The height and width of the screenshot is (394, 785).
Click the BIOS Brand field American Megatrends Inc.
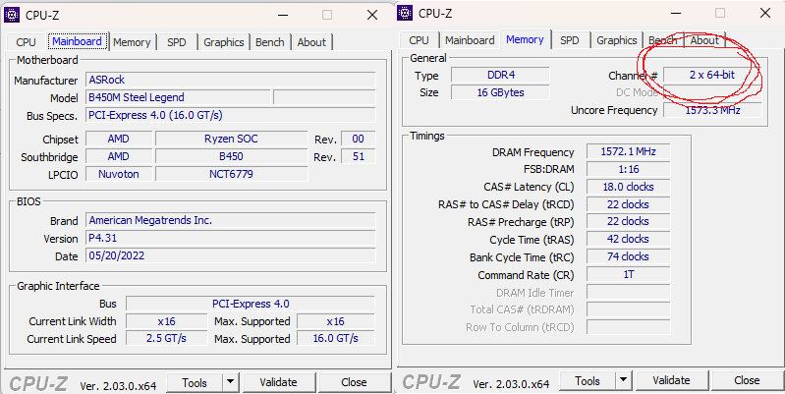click(x=230, y=220)
